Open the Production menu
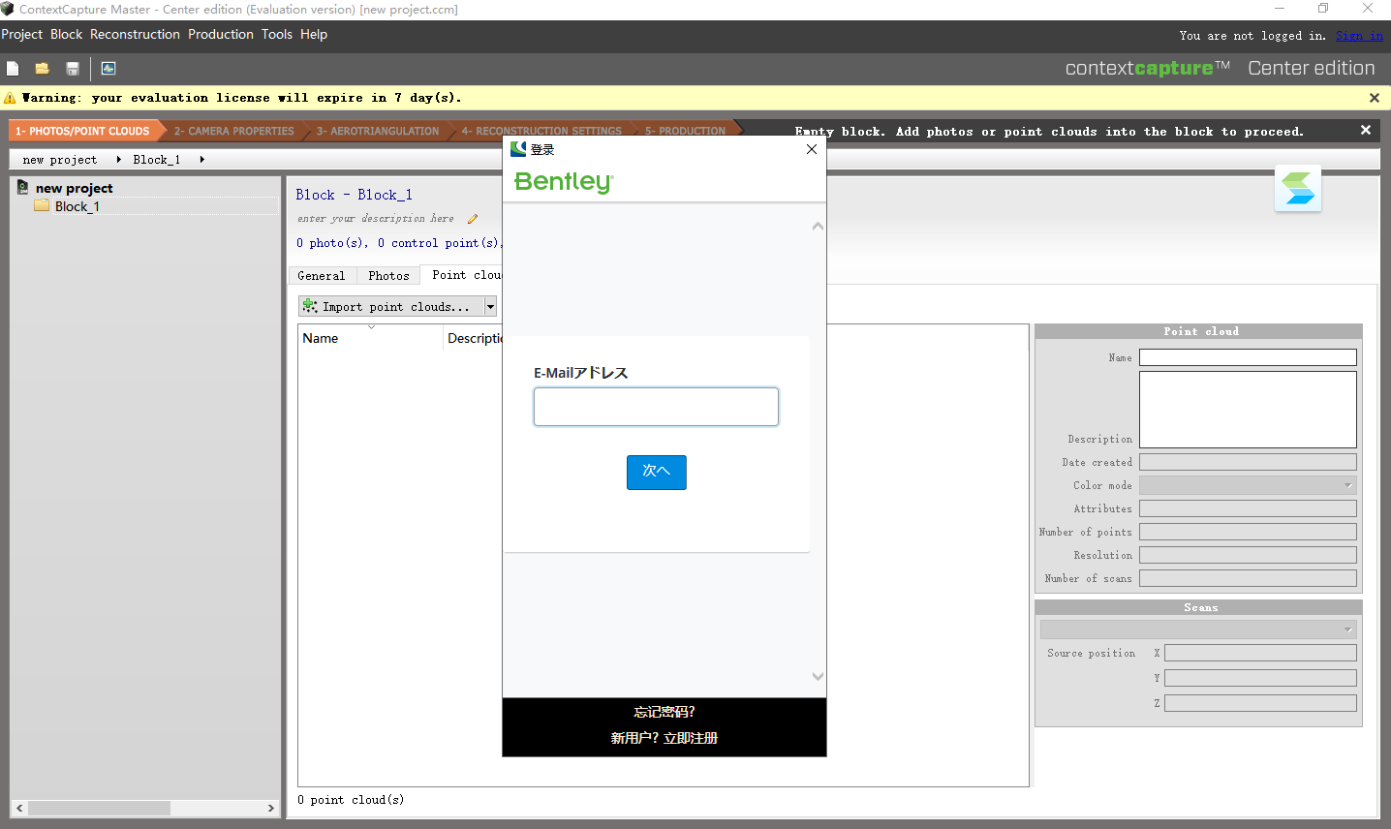This screenshot has height=829, width=1391. click(221, 34)
